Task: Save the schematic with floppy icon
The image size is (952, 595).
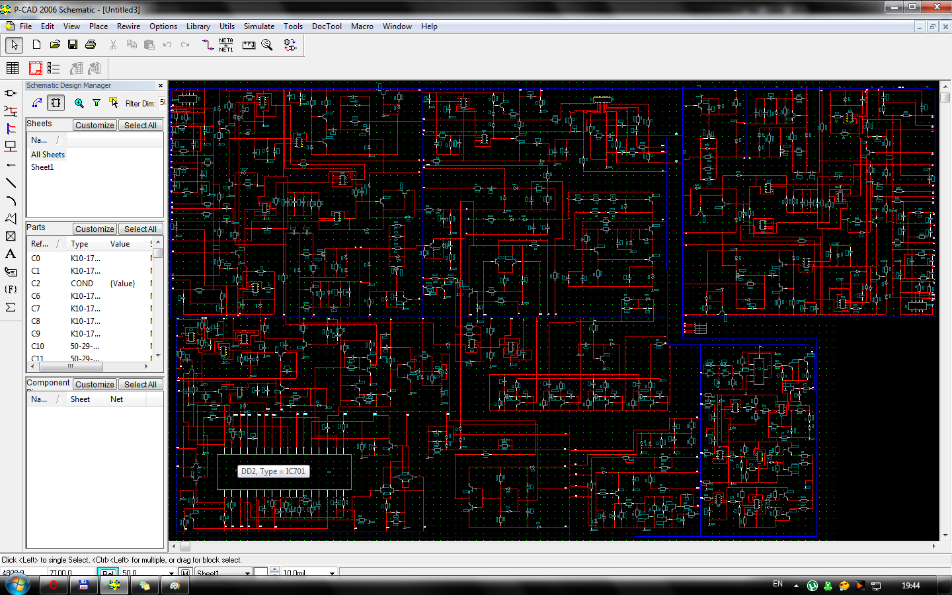Action: click(x=73, y=44)
